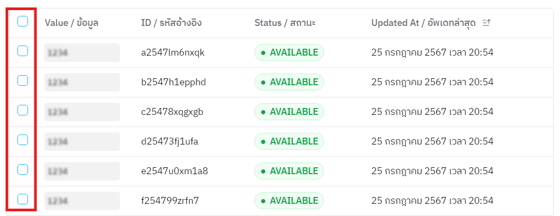Click the Value column header
This screenshot has width=560, height=216.
click(71, 23)
